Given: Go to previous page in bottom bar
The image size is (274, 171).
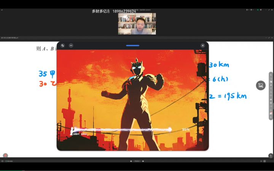Looking at the screenshot, I should pyautogui.click(x=131, y=161).
